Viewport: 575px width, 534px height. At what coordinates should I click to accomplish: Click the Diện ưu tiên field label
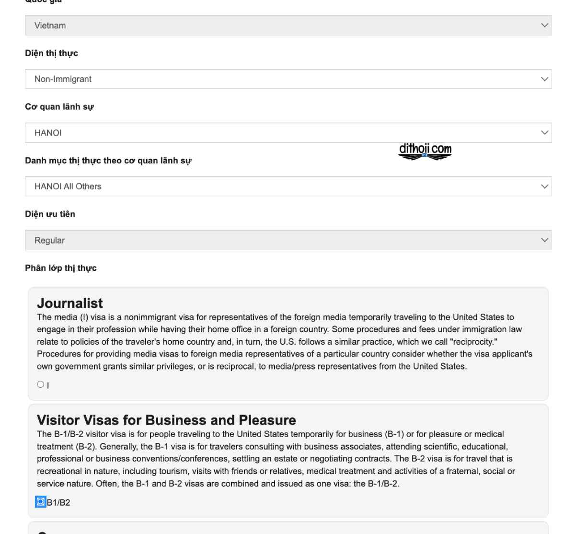pyautogui.click(x=50, y=214)
